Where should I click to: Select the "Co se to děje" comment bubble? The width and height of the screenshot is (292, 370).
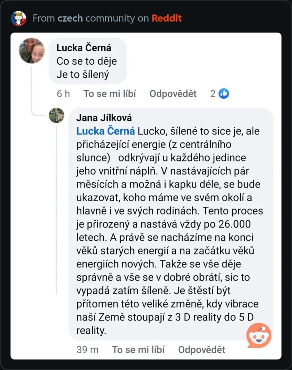coord(88,61)
